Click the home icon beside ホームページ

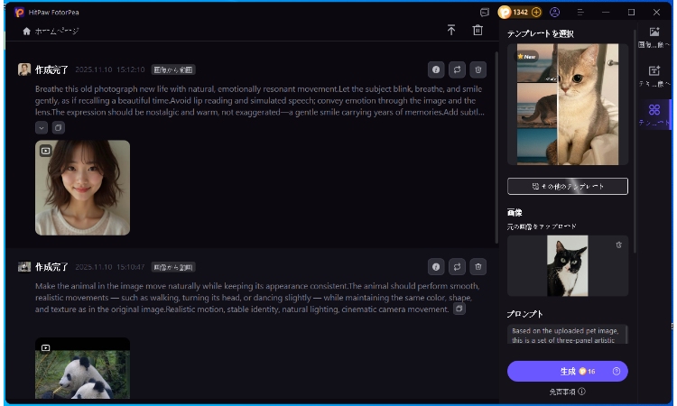[x=27, y=31]
